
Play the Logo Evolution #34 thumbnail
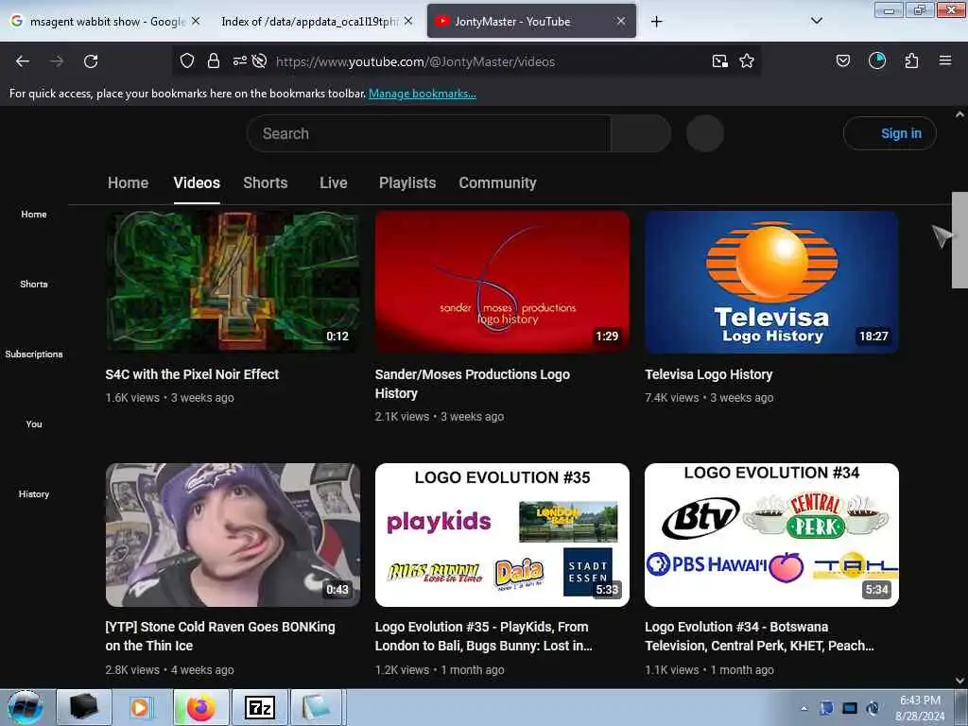[771, 535]
